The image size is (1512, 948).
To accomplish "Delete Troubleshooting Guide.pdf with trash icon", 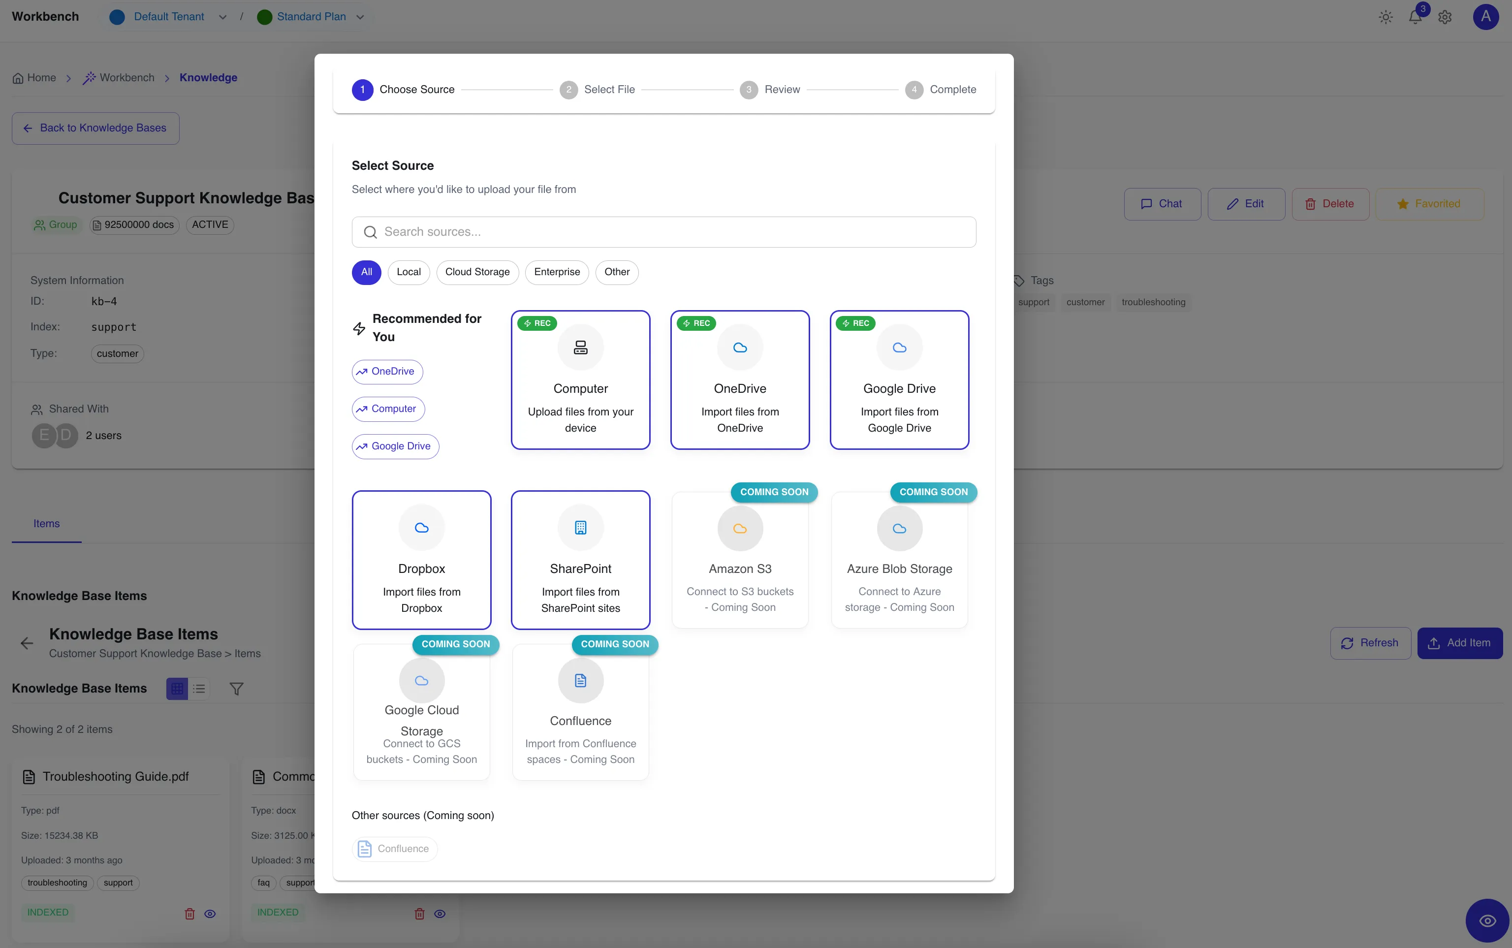I will [190, 914].
